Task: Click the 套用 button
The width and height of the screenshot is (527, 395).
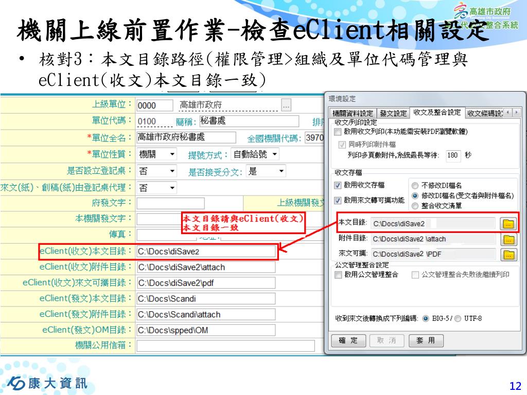Action: point(426,340)
